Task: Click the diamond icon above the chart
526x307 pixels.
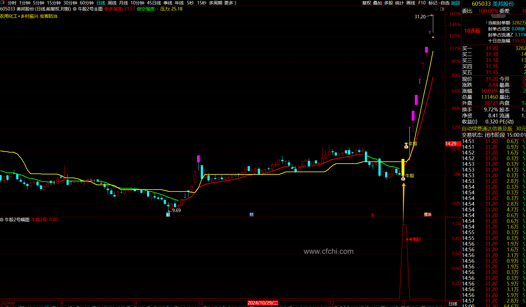Action: 437,9
